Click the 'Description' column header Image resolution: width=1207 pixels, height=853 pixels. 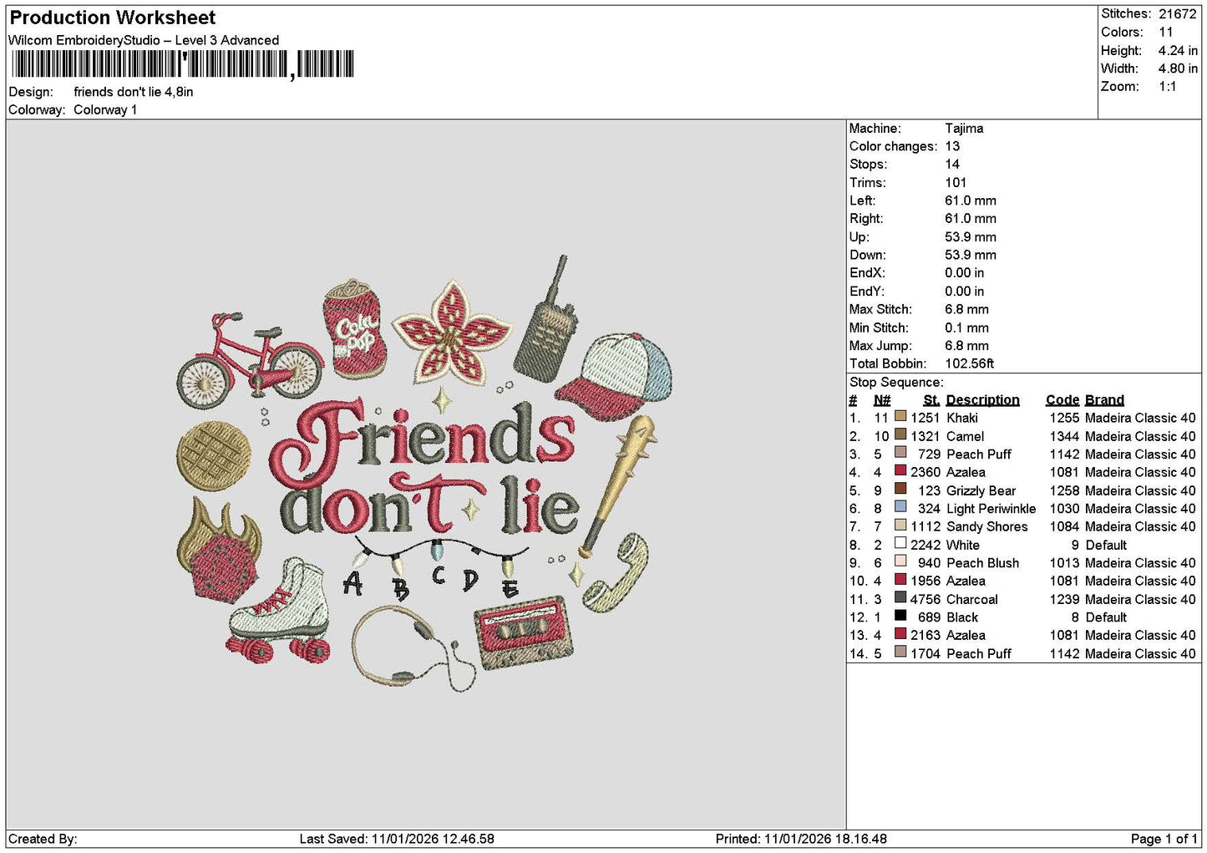(983, 400)
